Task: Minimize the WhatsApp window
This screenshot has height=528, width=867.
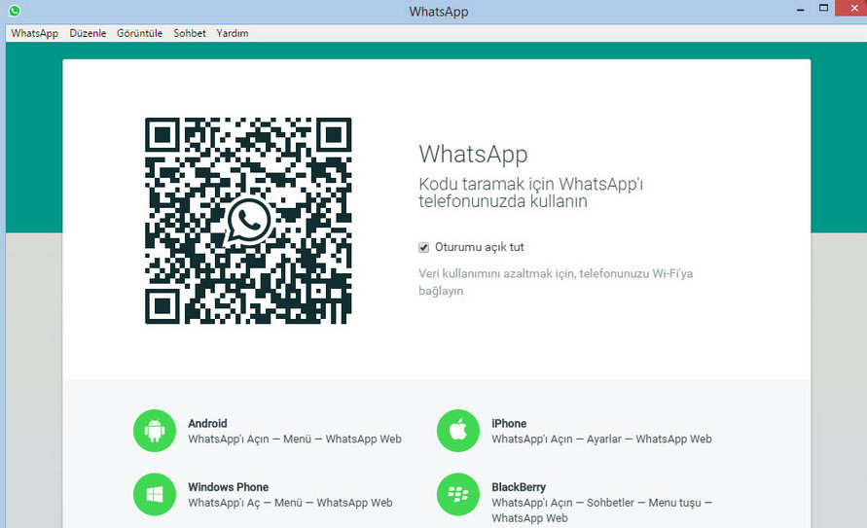Action: [800, 10]
